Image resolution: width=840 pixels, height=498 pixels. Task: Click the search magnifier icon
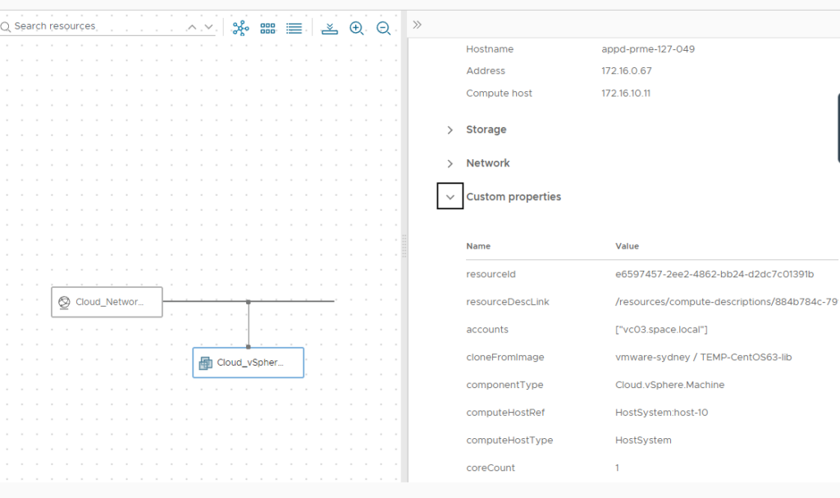tap(6, 27)
